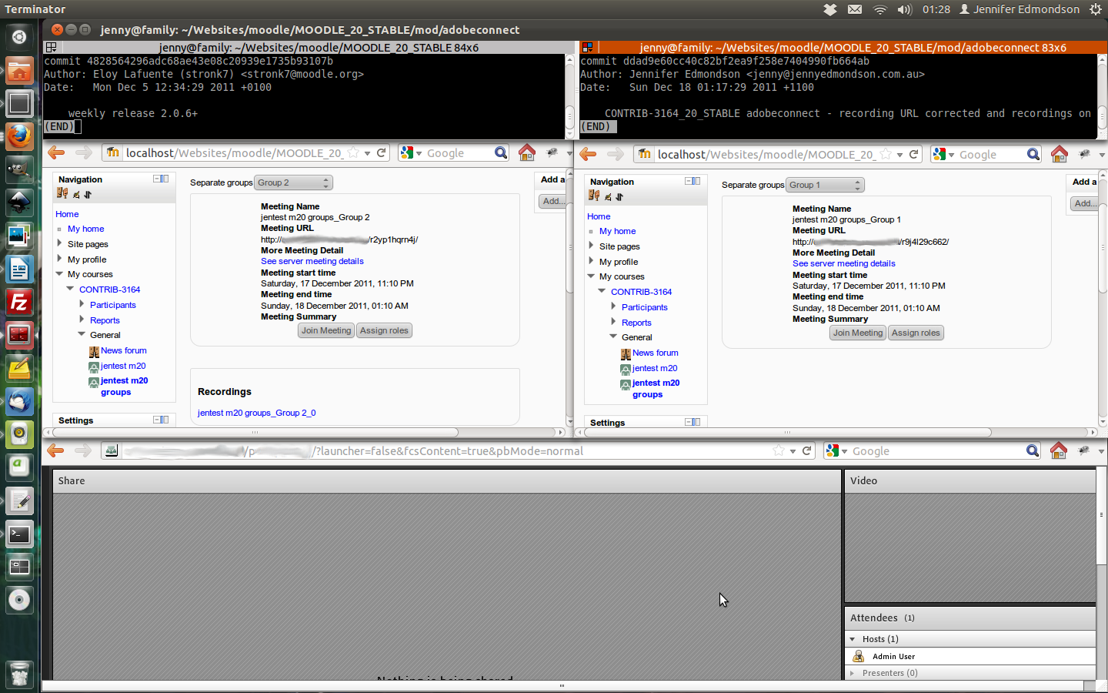Dock the Navigation block in left browser

click(x=165, y=179)
